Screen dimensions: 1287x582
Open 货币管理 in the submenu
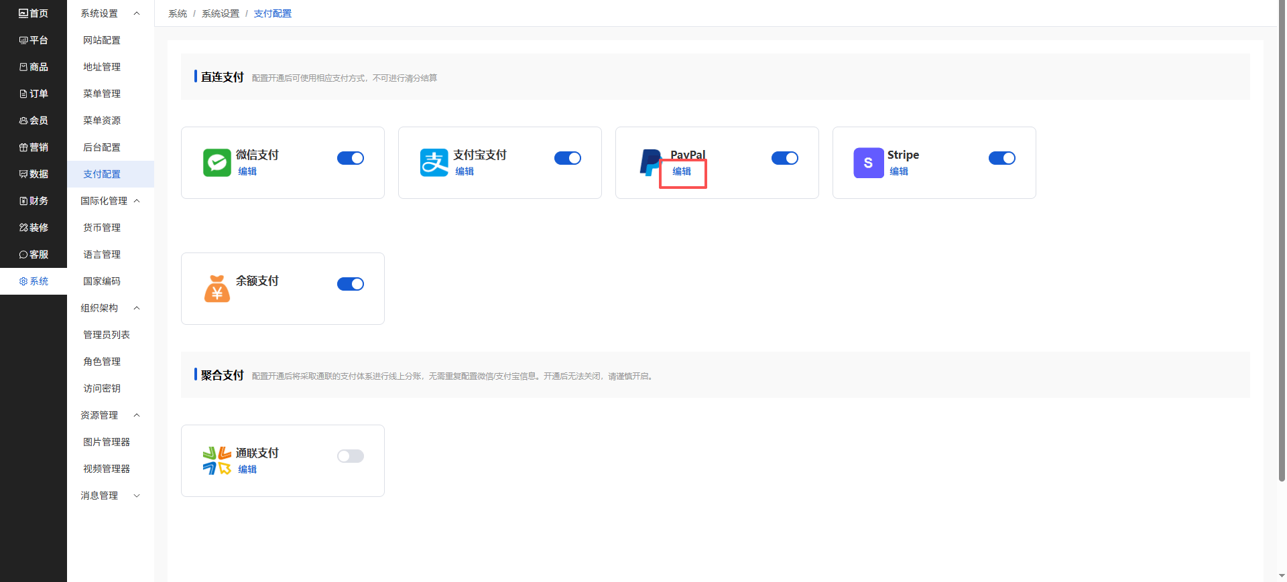pos(111,228)
